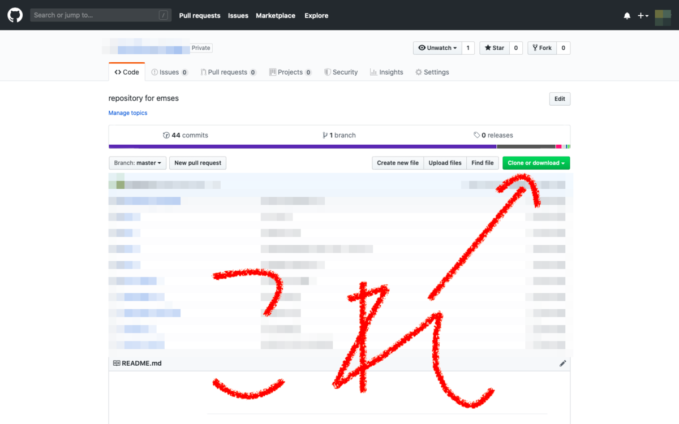Click Create new file

coord(398,163)
